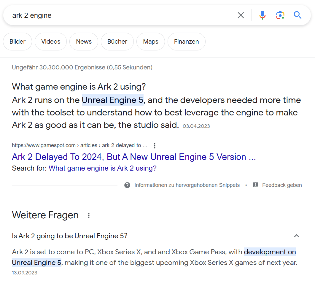Select the News filter chip
Image resolution: width=315 pixels, height=286 pixels.
click(84, 42)
